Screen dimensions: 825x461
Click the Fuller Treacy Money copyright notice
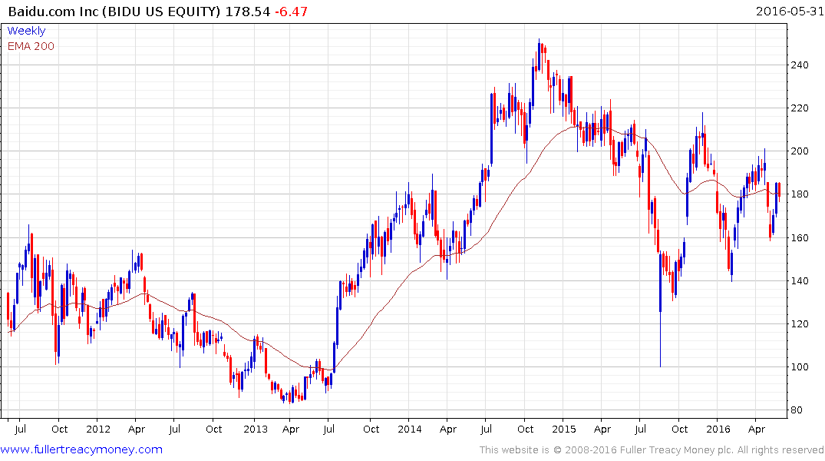click(x=652, y=449)
